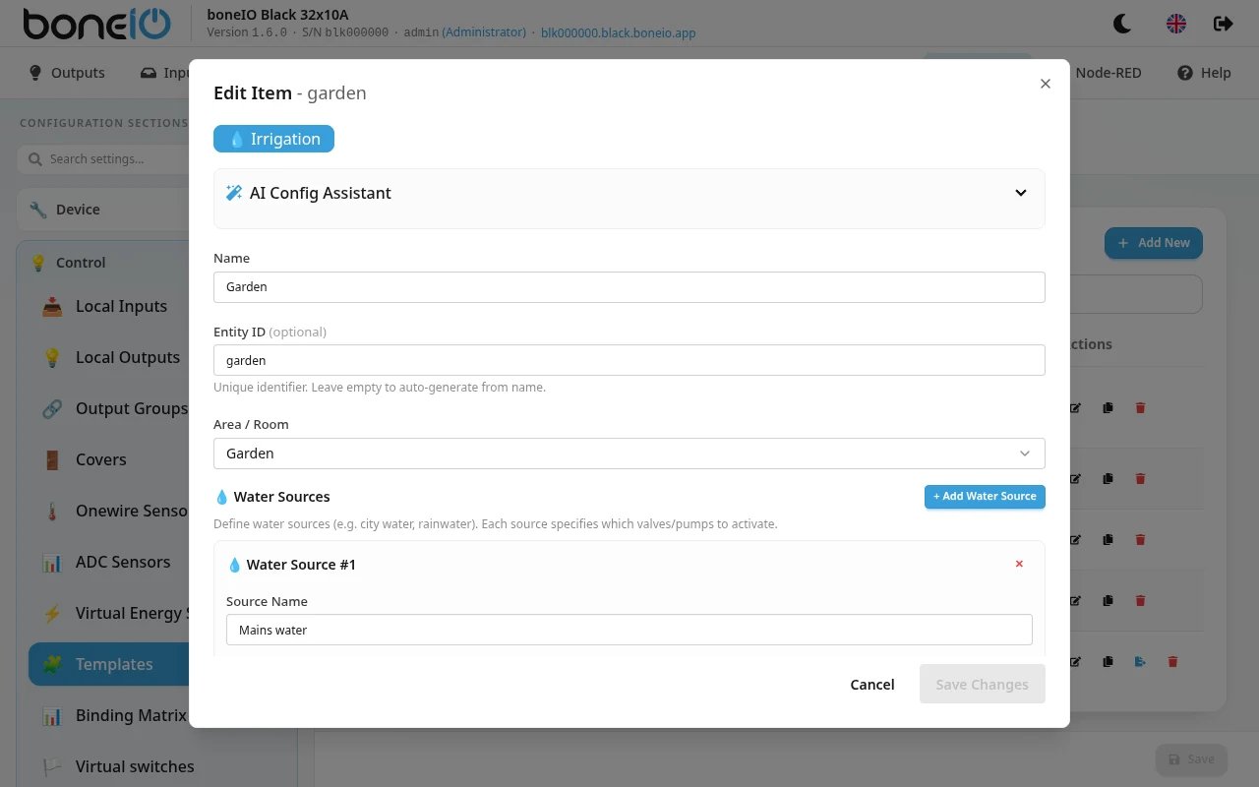Click the Local Outputs lightbulb icon
1259x787 pixels.
coord(52,357)
